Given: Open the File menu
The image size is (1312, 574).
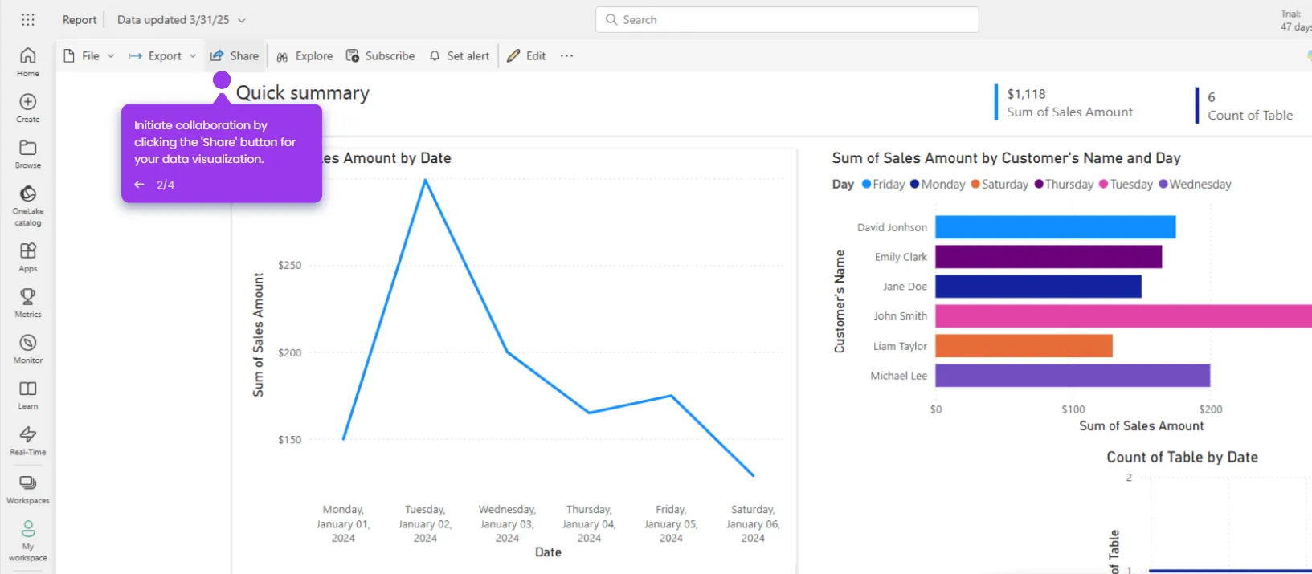Looking at the screenshot, I should [89, 56].
